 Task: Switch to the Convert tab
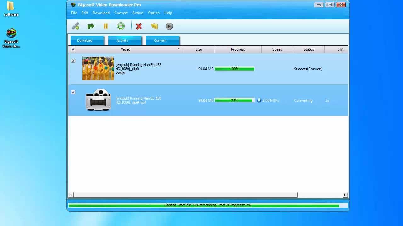[x=162, y=40]
